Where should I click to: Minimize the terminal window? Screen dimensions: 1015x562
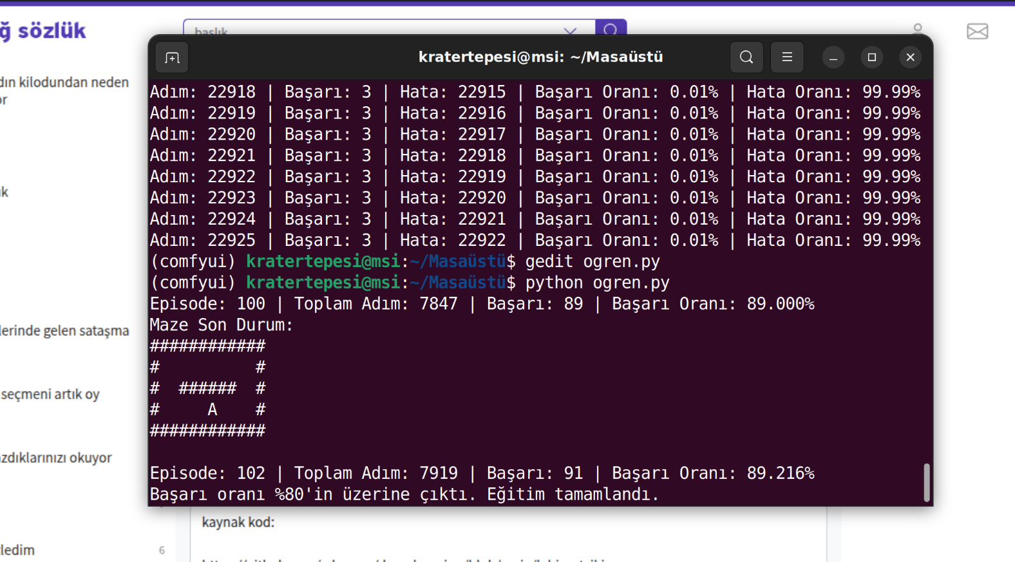(x=833, y=57)
